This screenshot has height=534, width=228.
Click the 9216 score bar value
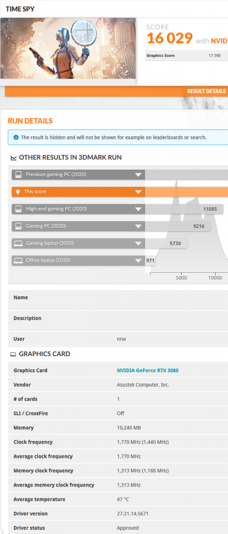click(x=199, y=226)
